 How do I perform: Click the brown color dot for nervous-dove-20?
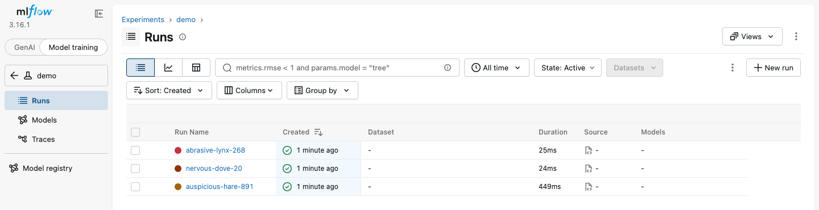pyautogui.click(x=178, y=169)
